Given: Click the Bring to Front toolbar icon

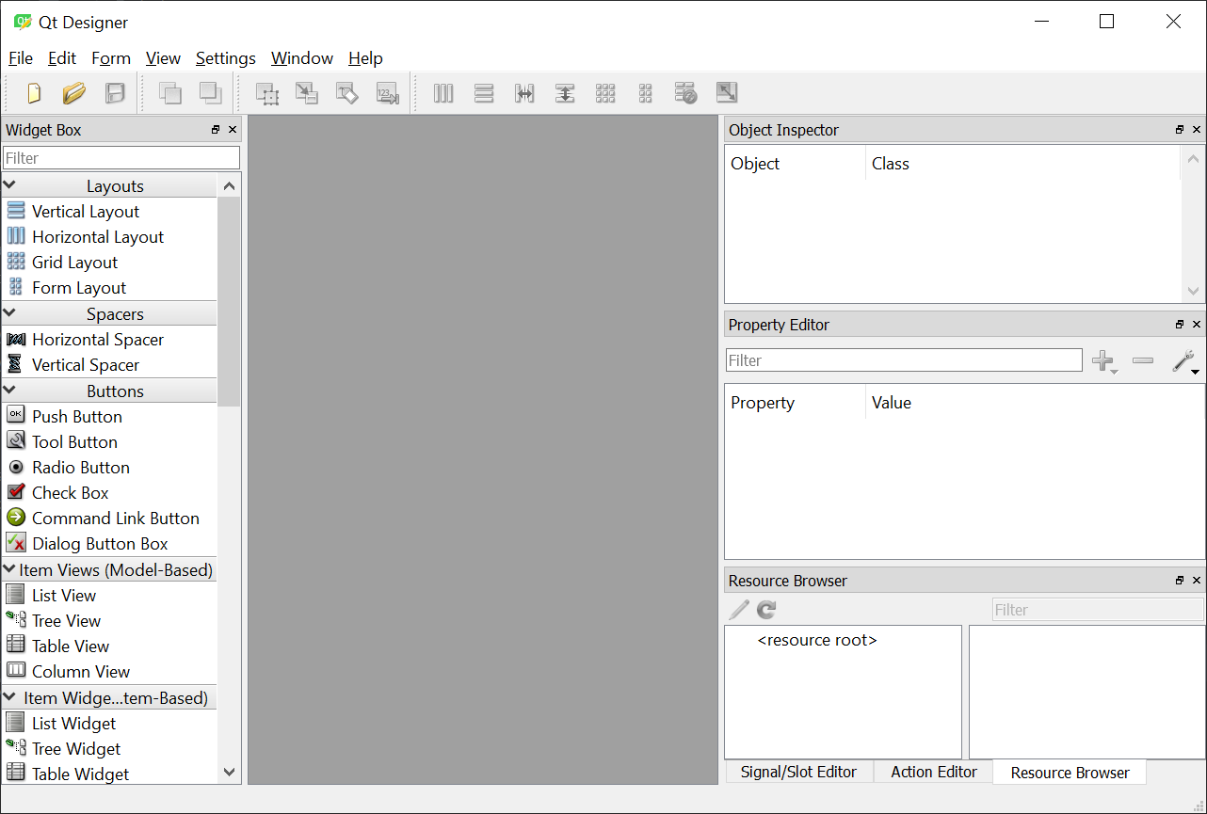Looking at the screenshot, I should (210, 93).
